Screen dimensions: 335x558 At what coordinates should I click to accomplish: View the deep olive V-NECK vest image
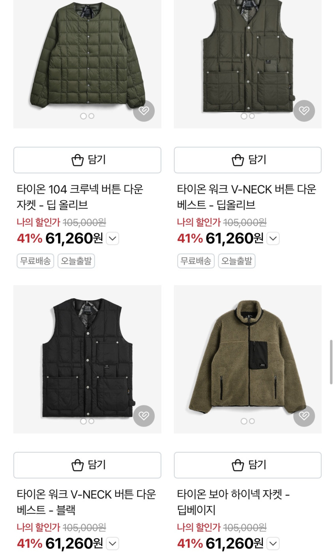(x=247, y=59)
